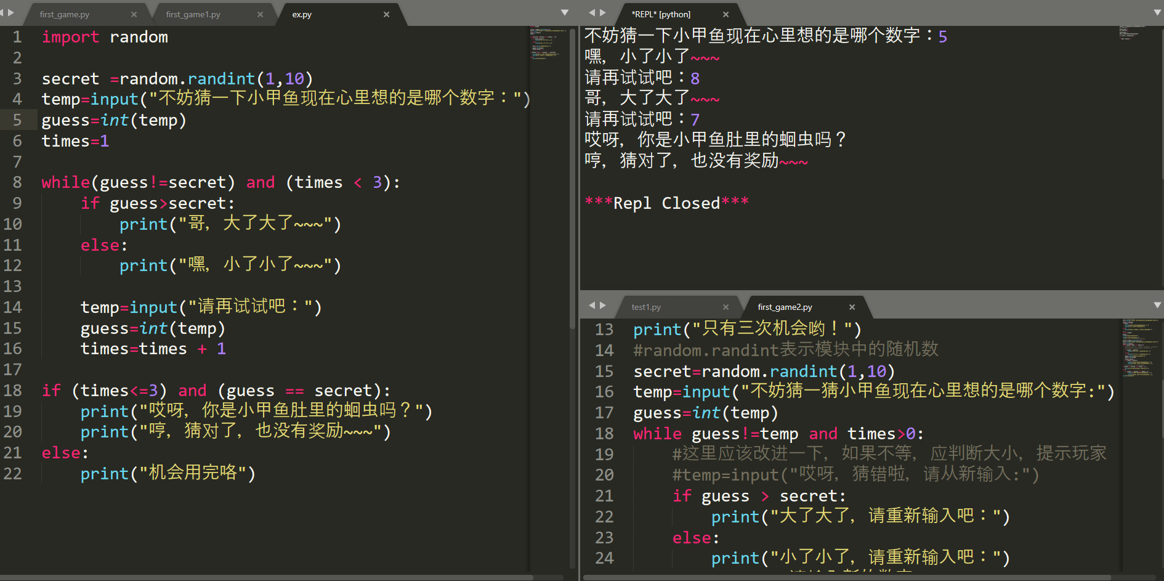The height and width of the screenshot is (581, 1164).
Task: Click print("只有三次机会哟！") on line 13
Action: click(747, 330)
